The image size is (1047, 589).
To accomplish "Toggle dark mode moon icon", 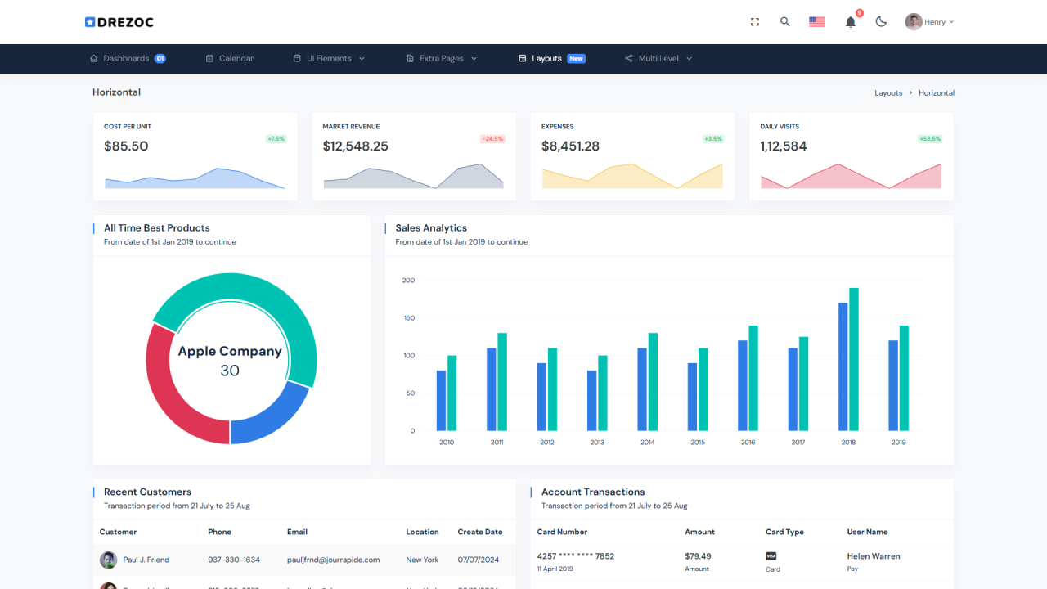I will (x=881, y=22).
